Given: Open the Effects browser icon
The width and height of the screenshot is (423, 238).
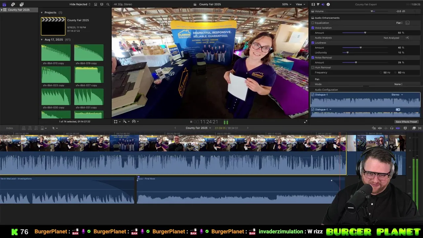Looking at the screenshot, I should coord(414,128).
